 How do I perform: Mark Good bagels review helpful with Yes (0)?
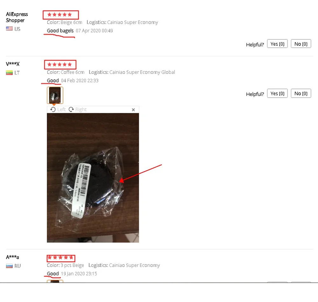point(277,44)
